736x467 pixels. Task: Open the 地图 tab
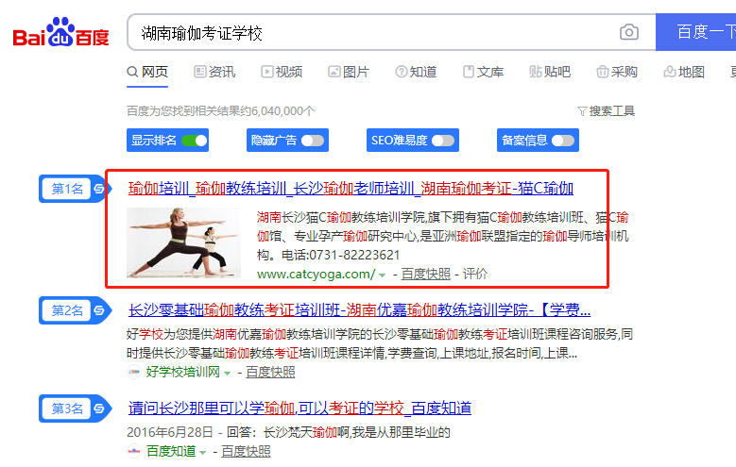684,72
